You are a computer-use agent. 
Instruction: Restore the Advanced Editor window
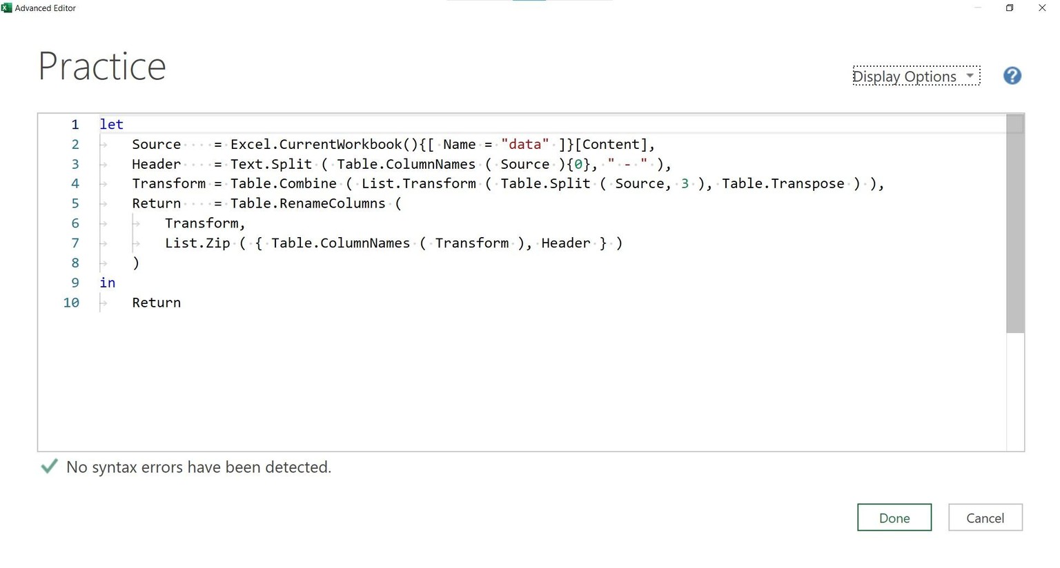coord(1010,8)
